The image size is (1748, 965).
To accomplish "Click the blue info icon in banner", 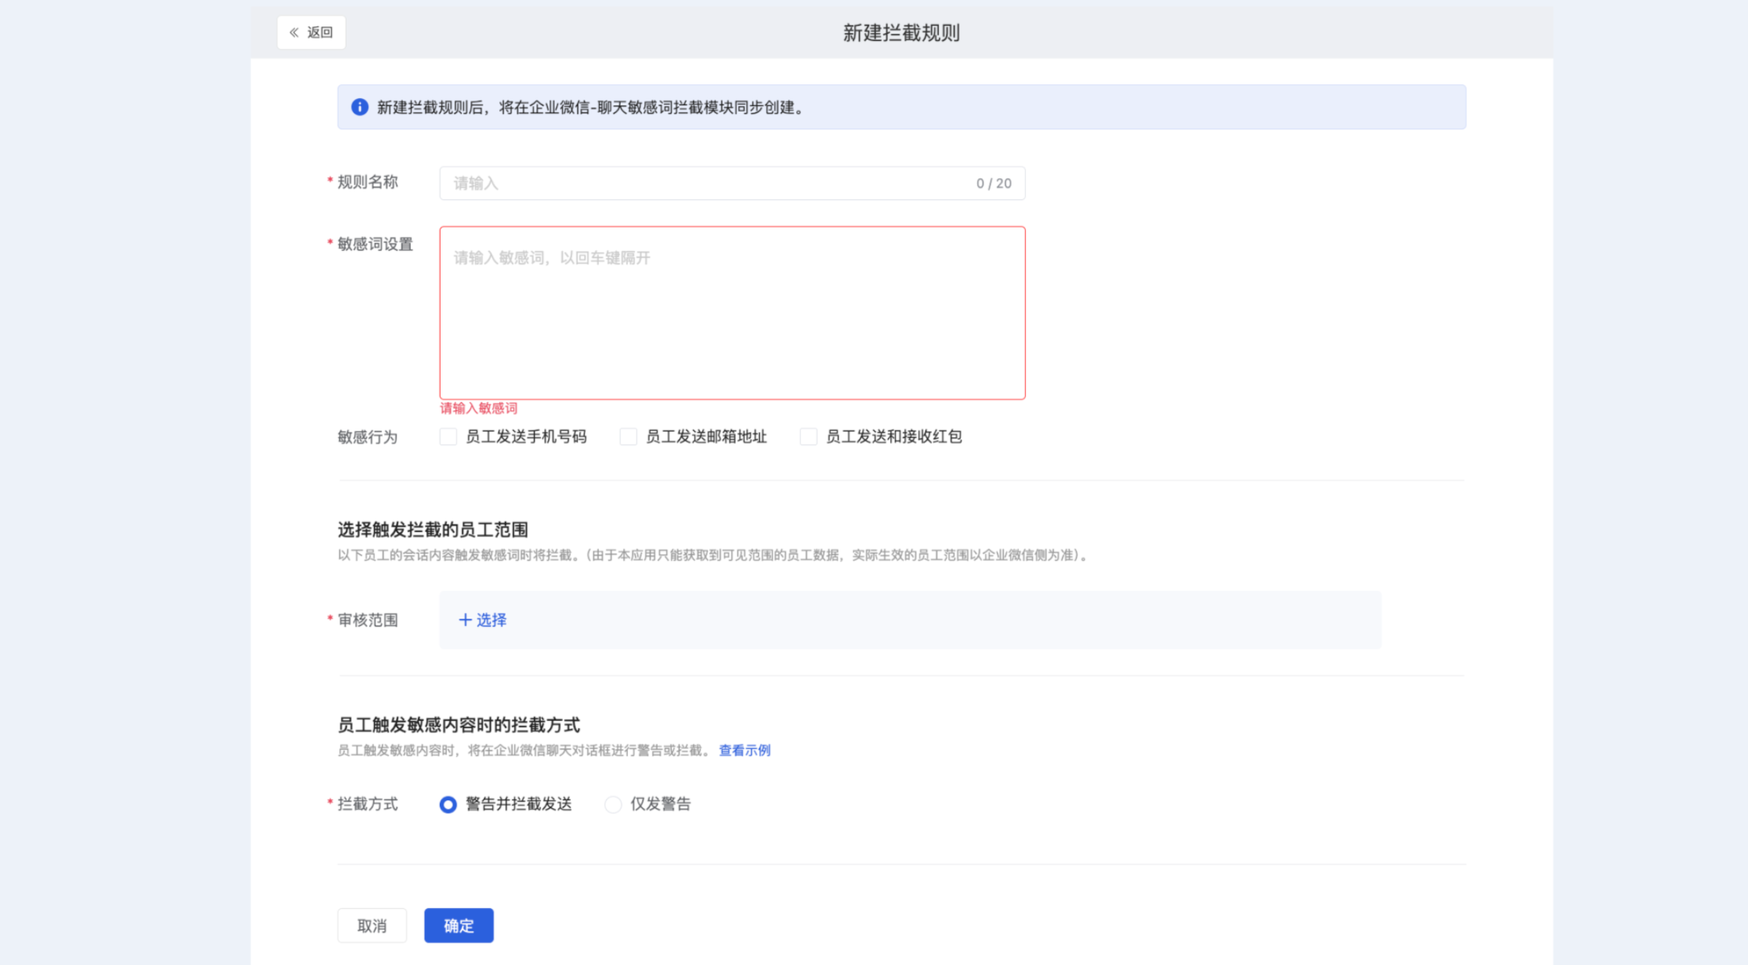I will (x=359, y=107).
